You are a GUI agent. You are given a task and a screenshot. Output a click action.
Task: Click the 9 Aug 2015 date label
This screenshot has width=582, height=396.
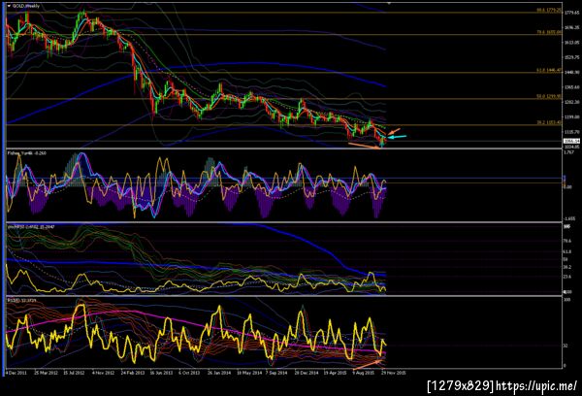364,373
